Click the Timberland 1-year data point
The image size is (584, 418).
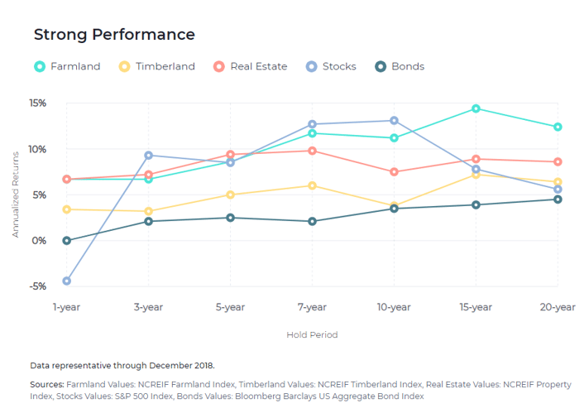tap(67, 209)
